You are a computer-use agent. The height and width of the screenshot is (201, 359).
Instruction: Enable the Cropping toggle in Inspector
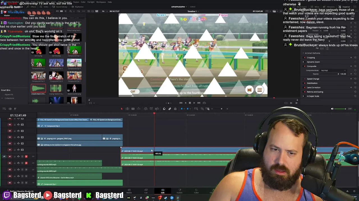[x=305, y=58]
